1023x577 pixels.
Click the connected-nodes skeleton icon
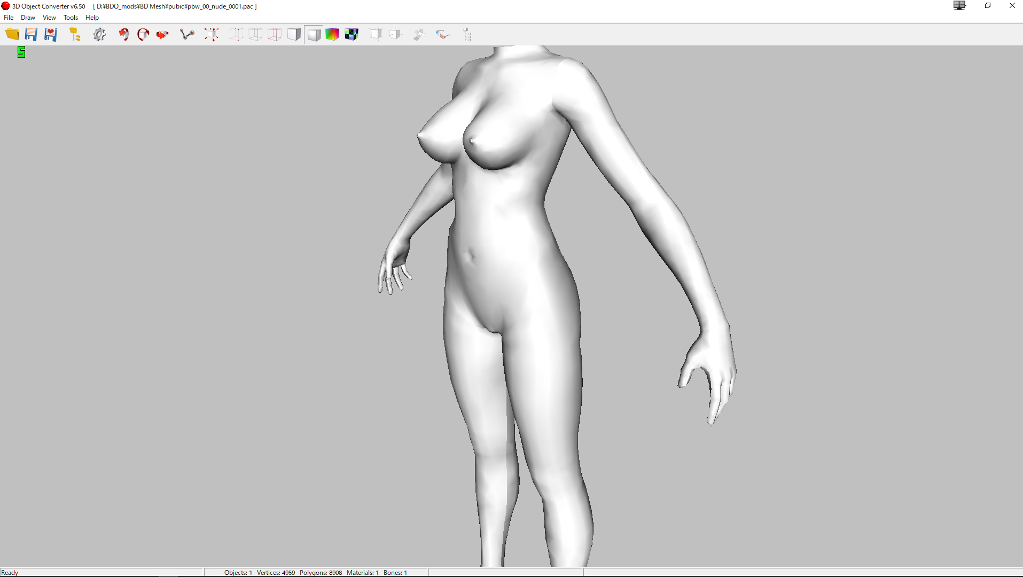pyautogui.click(x=187, y=35)
